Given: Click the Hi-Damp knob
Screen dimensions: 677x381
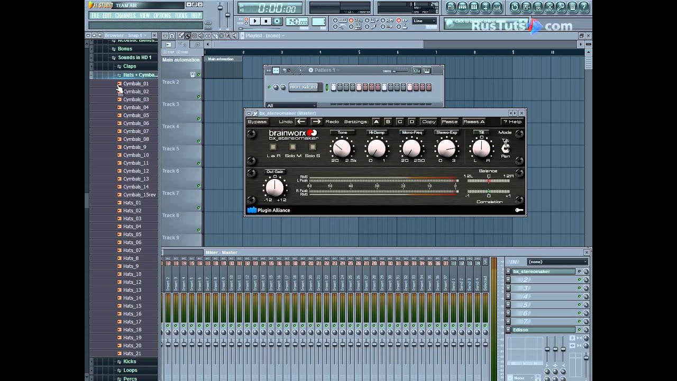Looking at the screenshot, I should 377,148.
